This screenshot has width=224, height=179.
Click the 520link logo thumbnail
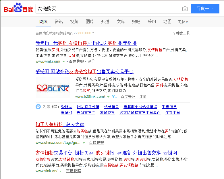click(53, 87)
